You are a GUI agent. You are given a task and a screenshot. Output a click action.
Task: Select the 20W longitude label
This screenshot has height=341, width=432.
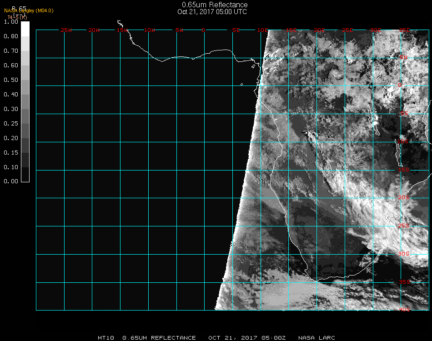(94, 30)
